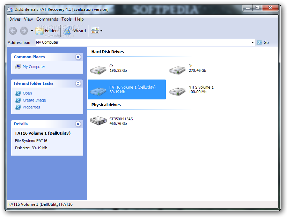
Task: Click the Properties task link
Action: coord(31,107)
